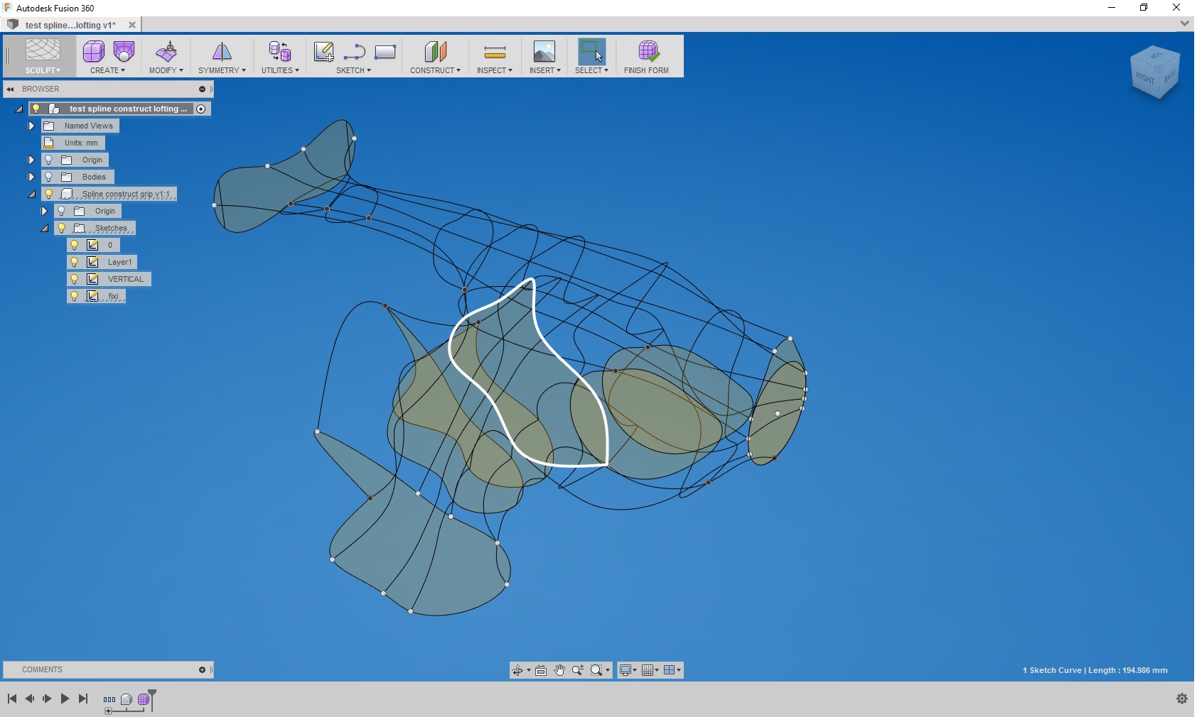Toggle visibility of root component lightbulb
The image size is (1197, 717).
36,109
